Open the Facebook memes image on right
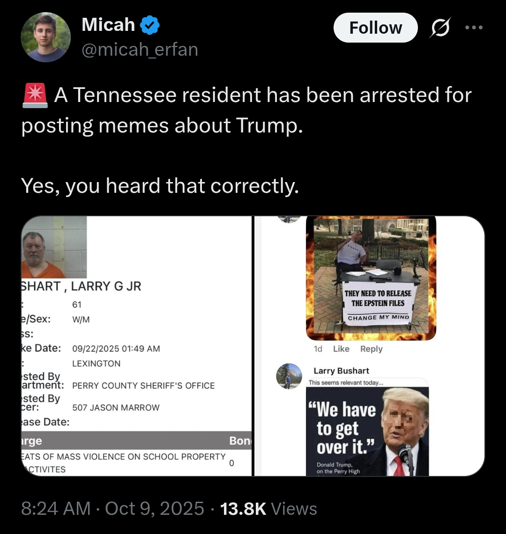 [x=370, y=346]
